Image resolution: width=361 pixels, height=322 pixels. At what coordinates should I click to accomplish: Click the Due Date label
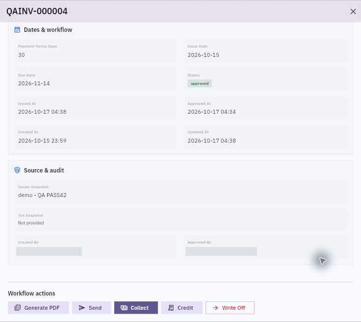[26, 75]
